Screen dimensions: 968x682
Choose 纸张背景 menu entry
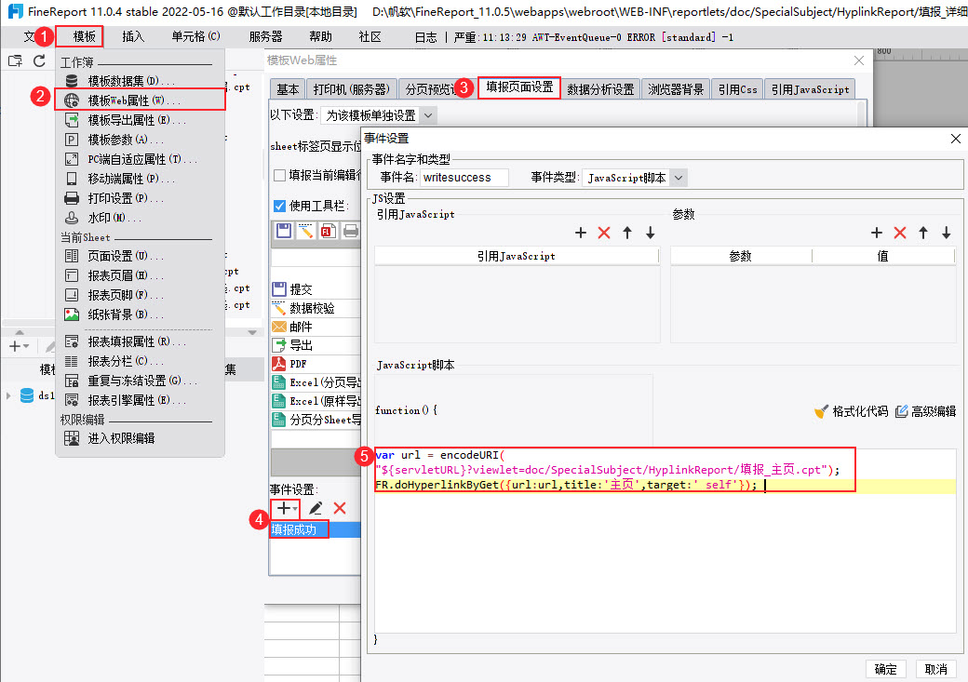tap(140, 314)
